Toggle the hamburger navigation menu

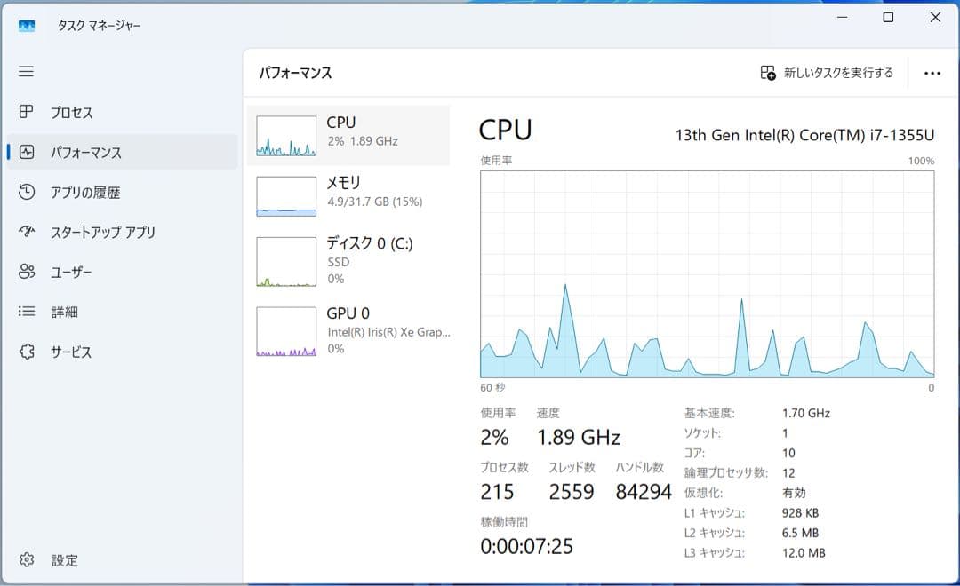[26, 72]
